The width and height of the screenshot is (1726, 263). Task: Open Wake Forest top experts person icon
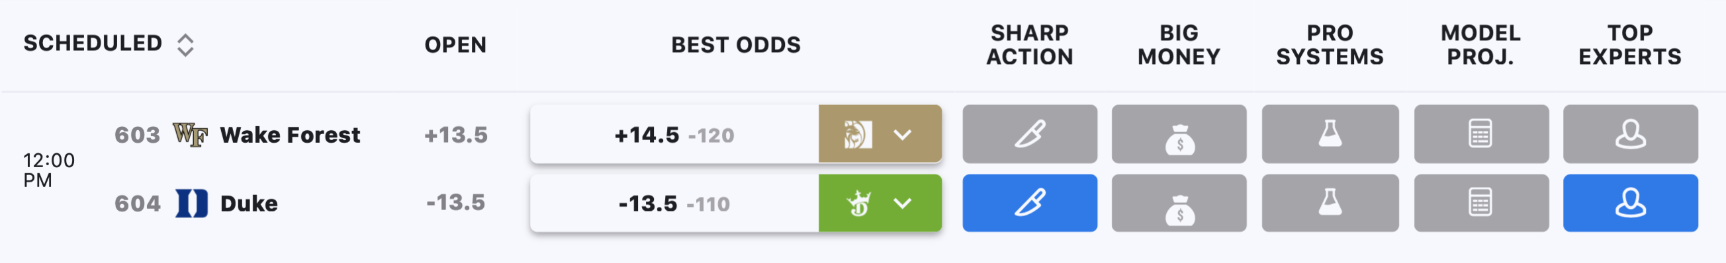(1631, 134)
